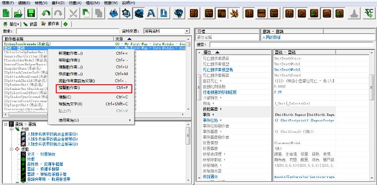This screenshot has width=377, height=185.
Task: Click the orange claw leaf toolbar icon
Action: click(234, 13)
